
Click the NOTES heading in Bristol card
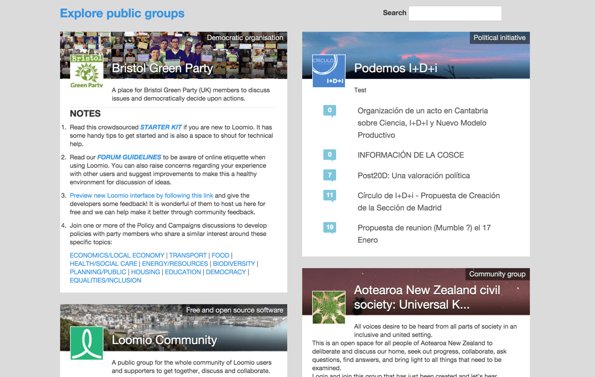[x=86, y=114]
